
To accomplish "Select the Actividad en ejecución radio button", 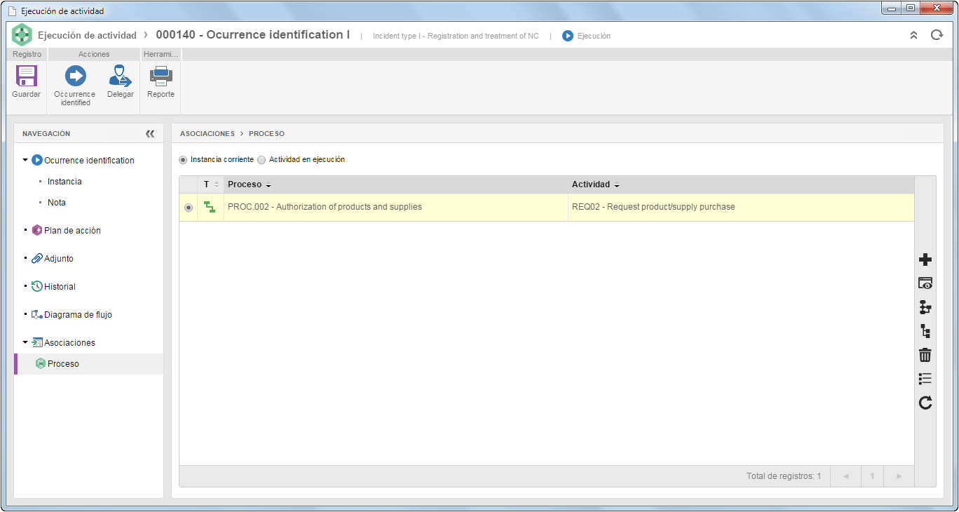I will (262, 160).
